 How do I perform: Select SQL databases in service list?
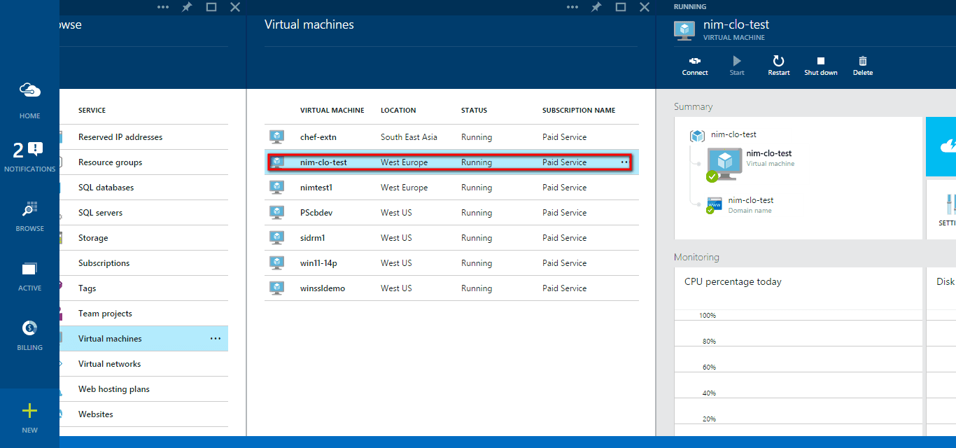[x=106, y=188]
